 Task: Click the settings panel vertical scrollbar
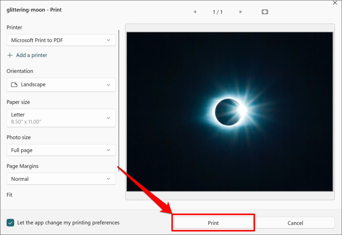119,100
